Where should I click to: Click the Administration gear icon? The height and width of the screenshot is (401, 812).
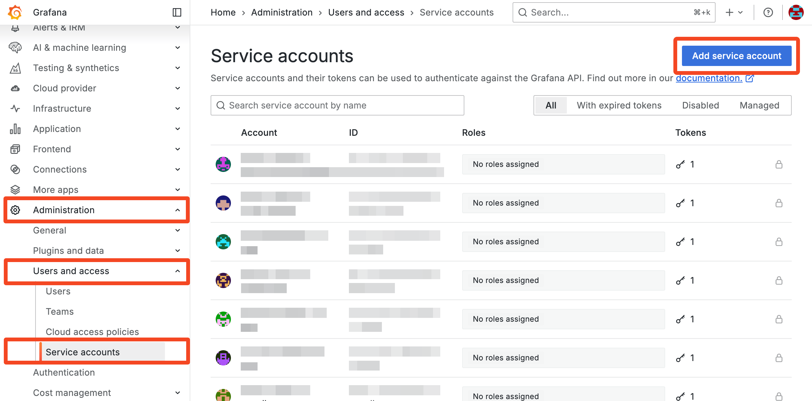pos(15,210)
